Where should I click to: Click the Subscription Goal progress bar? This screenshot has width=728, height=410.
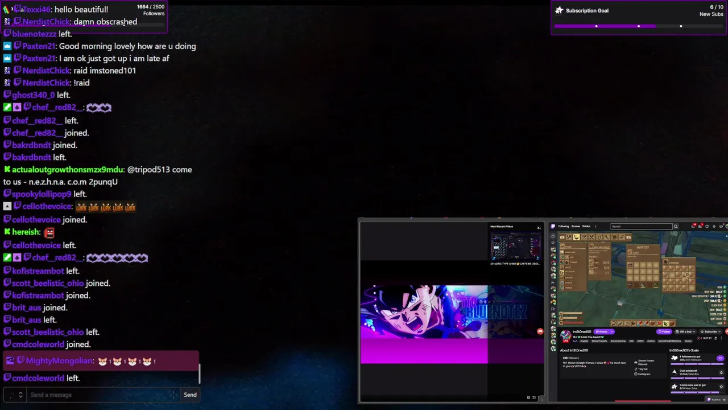(x=639, y=26)
